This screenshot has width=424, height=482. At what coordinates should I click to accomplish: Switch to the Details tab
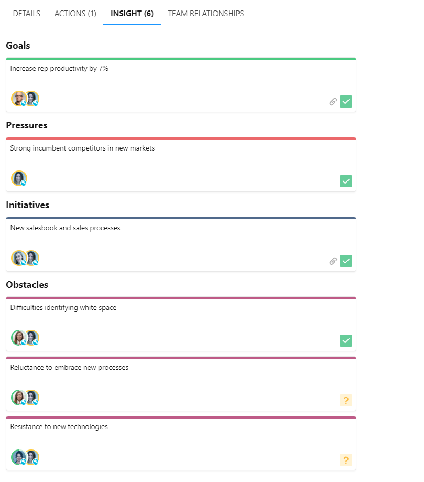[27, 14]
